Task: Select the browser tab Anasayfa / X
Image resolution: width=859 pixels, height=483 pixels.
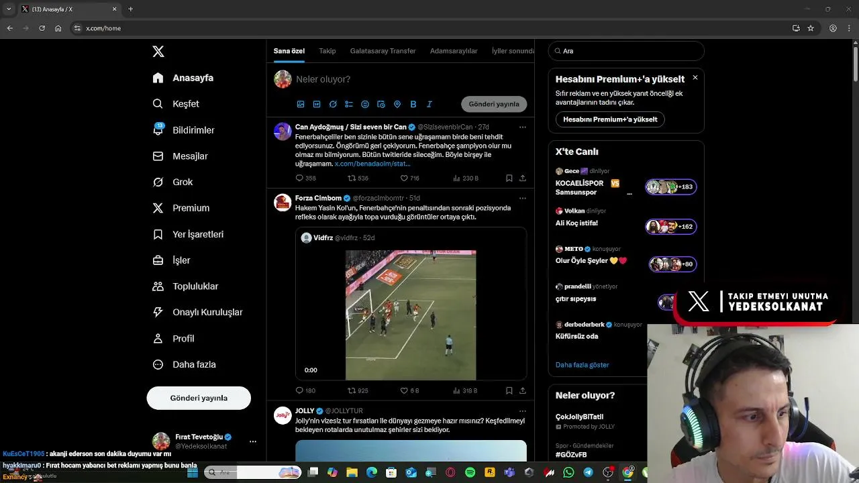Action: point(68,9)
